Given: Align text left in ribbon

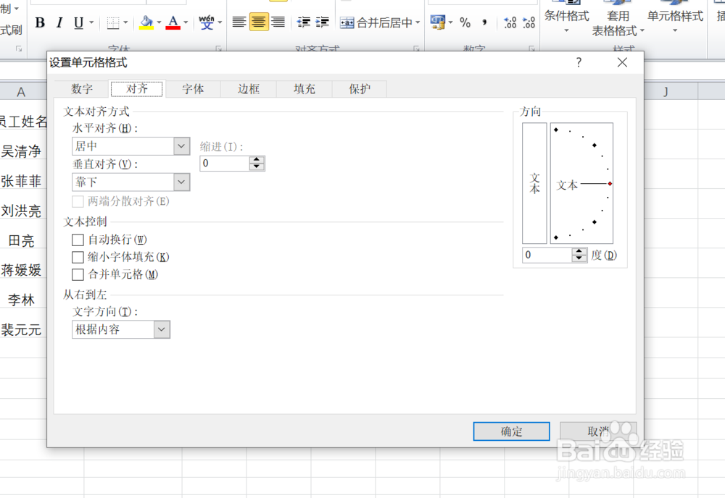Looking at the screenshot, I should tap(239, 22).
